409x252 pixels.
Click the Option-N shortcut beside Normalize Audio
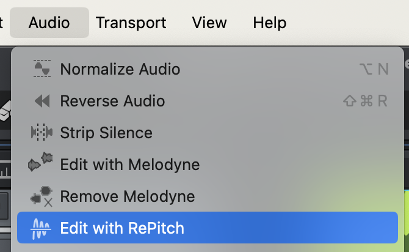coord(374,69)
